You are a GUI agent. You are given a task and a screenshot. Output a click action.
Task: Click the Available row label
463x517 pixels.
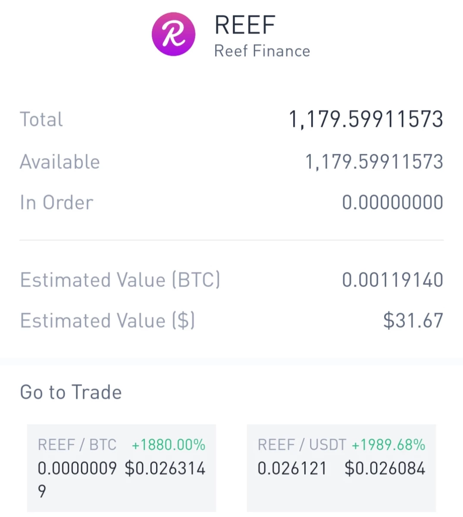coord(60,162)
